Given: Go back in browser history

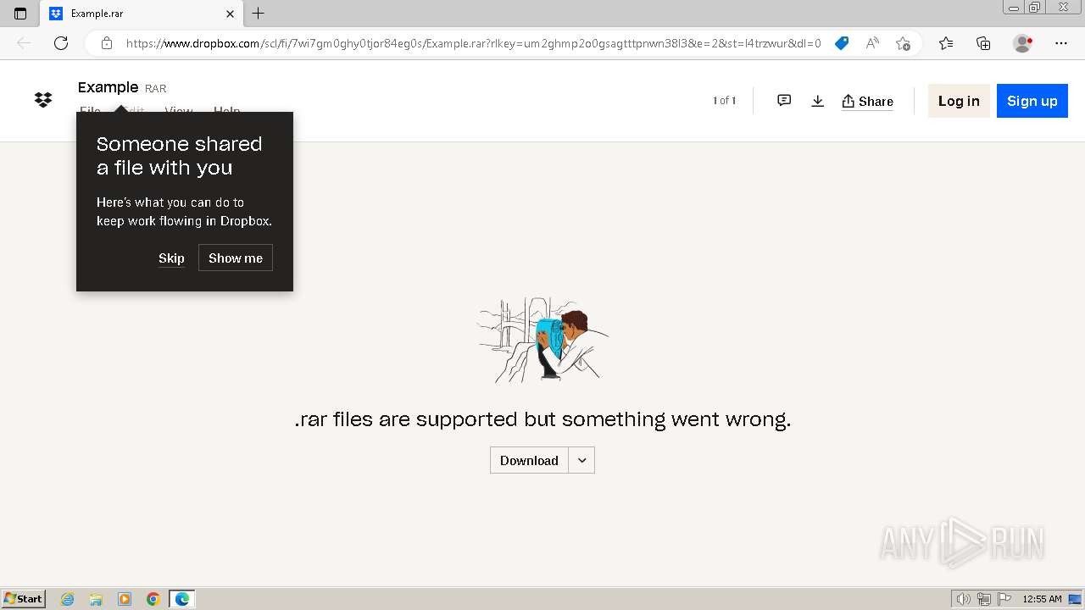Looking at the screenshot, I should click(x=24, y=43).
